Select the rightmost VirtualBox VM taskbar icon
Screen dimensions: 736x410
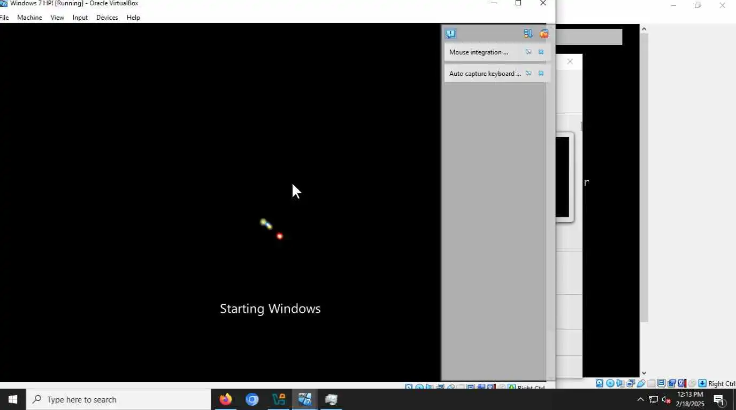click(x=332, y=399)
